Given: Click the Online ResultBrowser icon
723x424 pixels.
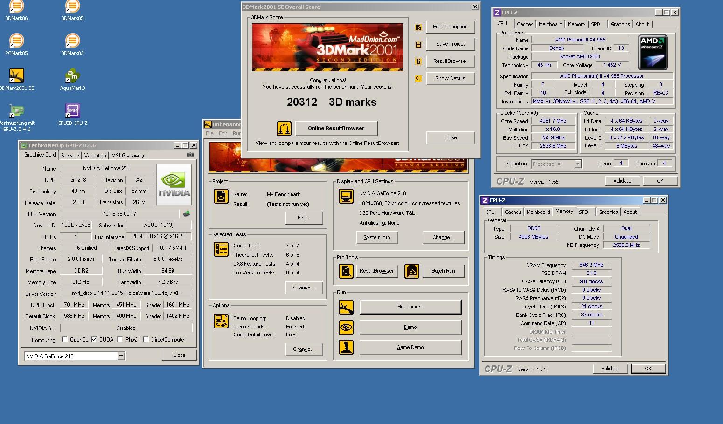Looking at the screenshot, I should (x=284, y=128).
